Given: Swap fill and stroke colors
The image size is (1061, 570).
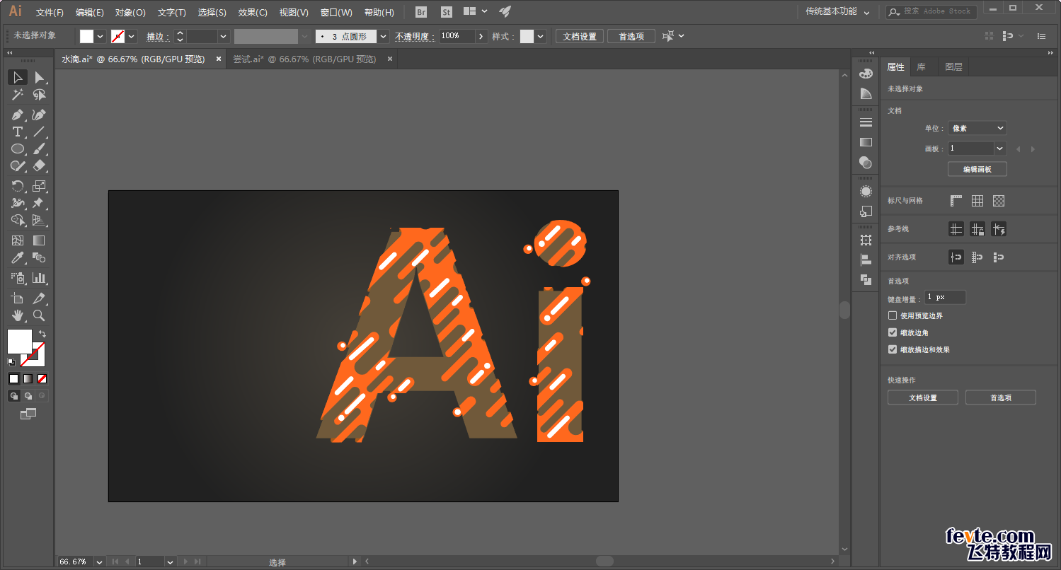Looking at the screenshot, I should pyautogui.click(x=42, y=333).
